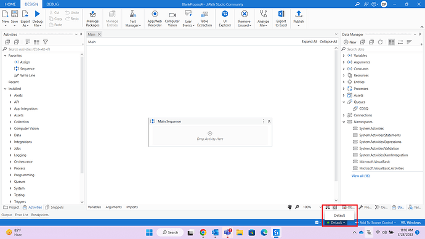Screen dimensions: 425x239
Task: Click the refresh icon in Data Manager
Action: [x=380, y=42]
